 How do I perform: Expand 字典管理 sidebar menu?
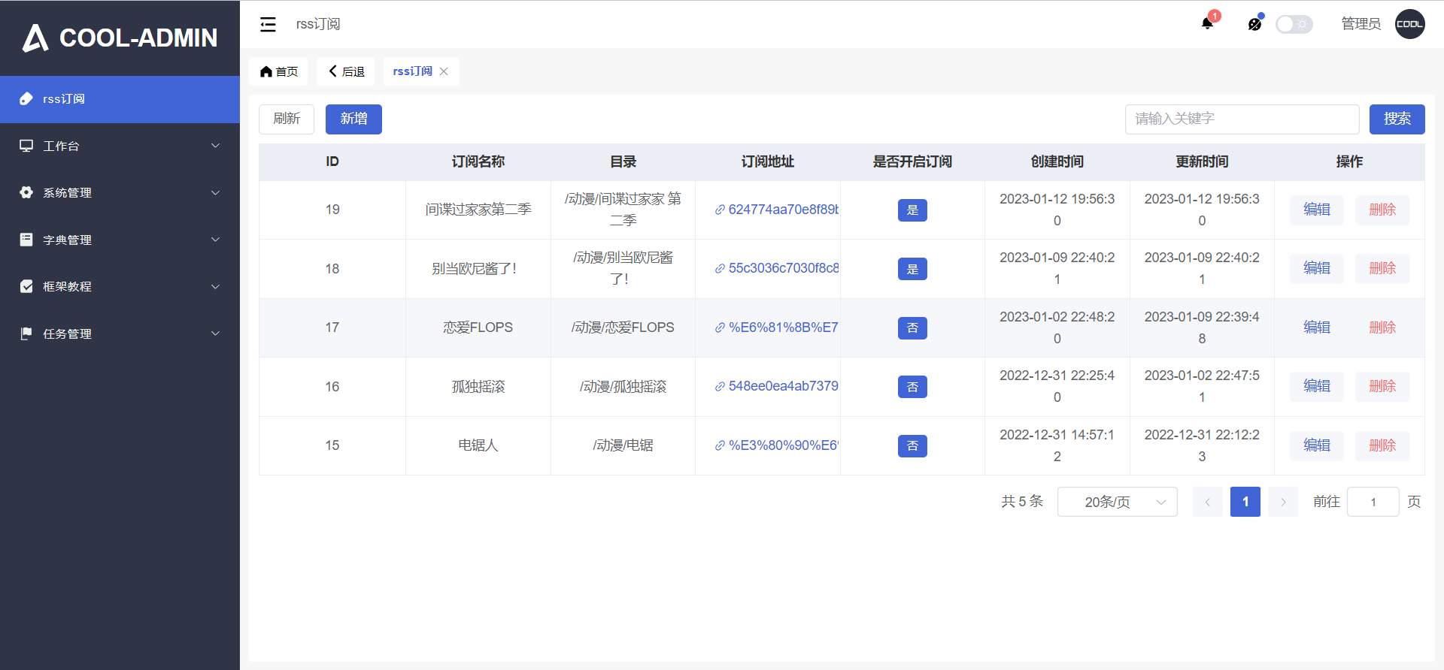[120, 240]
